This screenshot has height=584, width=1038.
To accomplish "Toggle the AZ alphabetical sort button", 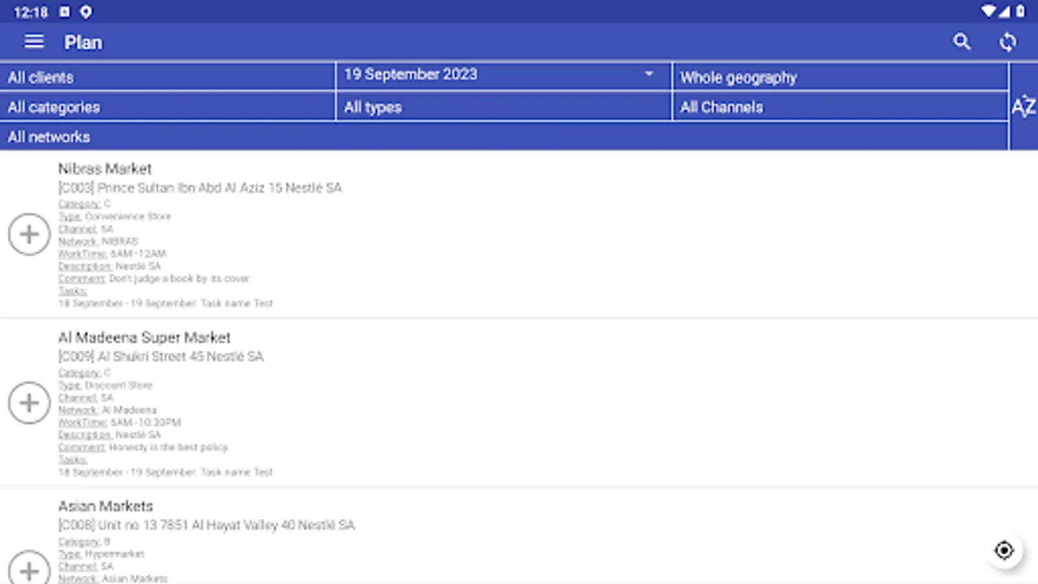I will pos(1024,106).
